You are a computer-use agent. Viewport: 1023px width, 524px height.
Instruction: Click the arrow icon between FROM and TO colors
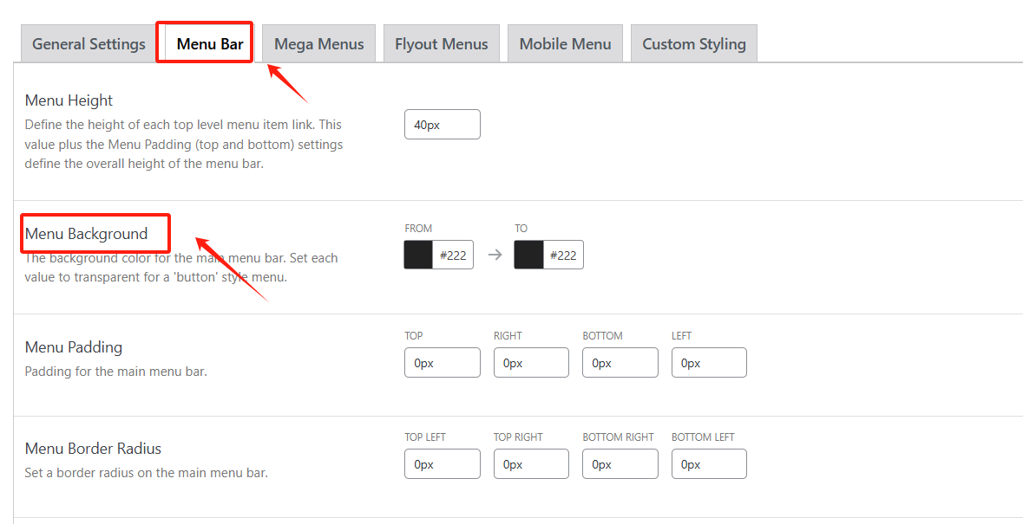495,254
